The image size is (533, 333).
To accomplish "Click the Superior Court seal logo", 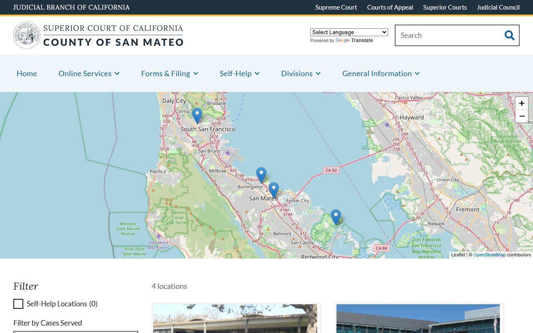I will point(27,35).
